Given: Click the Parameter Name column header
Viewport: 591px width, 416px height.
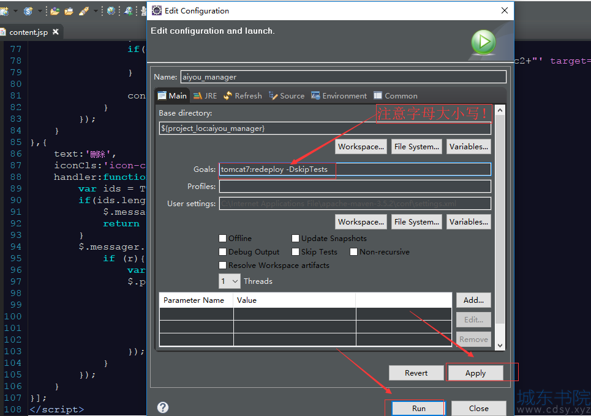Looking at the screenshot, I should click(197, 300).
